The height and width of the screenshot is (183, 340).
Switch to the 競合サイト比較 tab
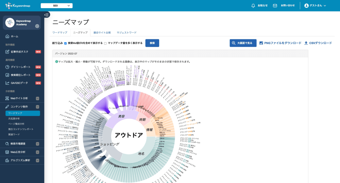(102, 33)
